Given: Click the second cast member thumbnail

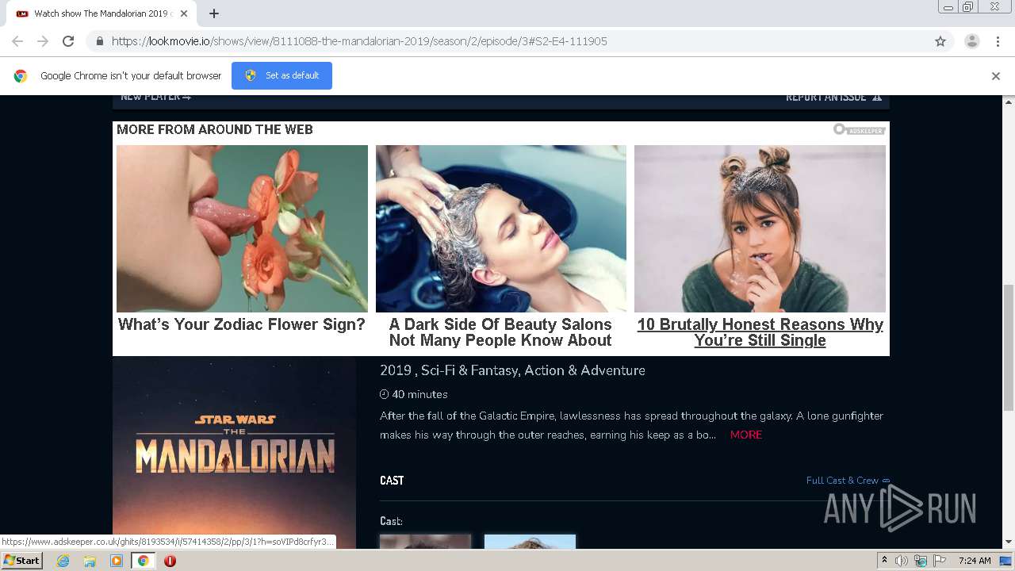Looking at the screenshot, I should point(530,542).
